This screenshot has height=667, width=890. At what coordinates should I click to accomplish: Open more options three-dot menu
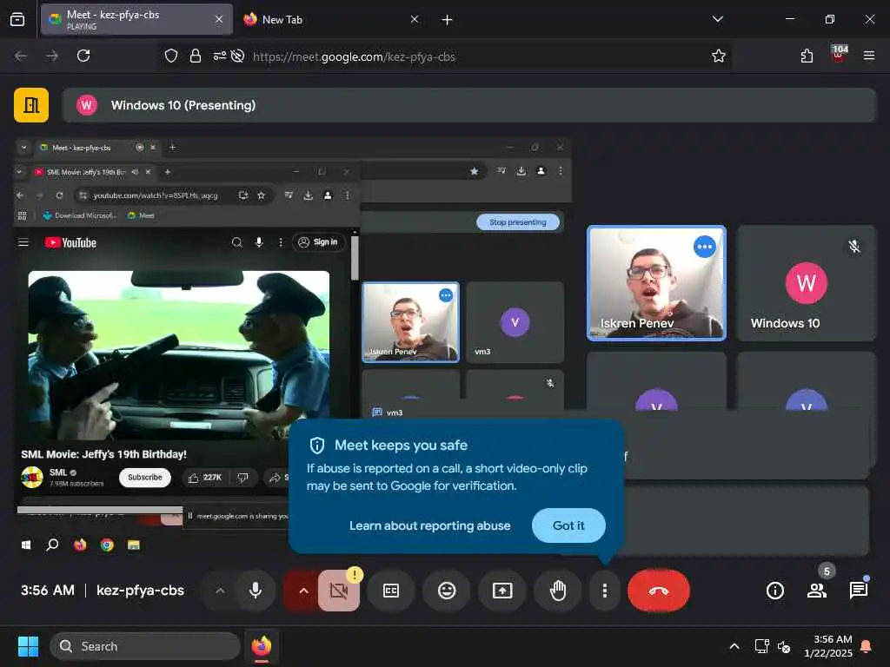pyautogui.click(x=605, y=591)
